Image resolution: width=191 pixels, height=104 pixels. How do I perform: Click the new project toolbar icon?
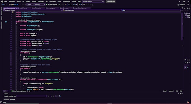[x=10, y=4]
